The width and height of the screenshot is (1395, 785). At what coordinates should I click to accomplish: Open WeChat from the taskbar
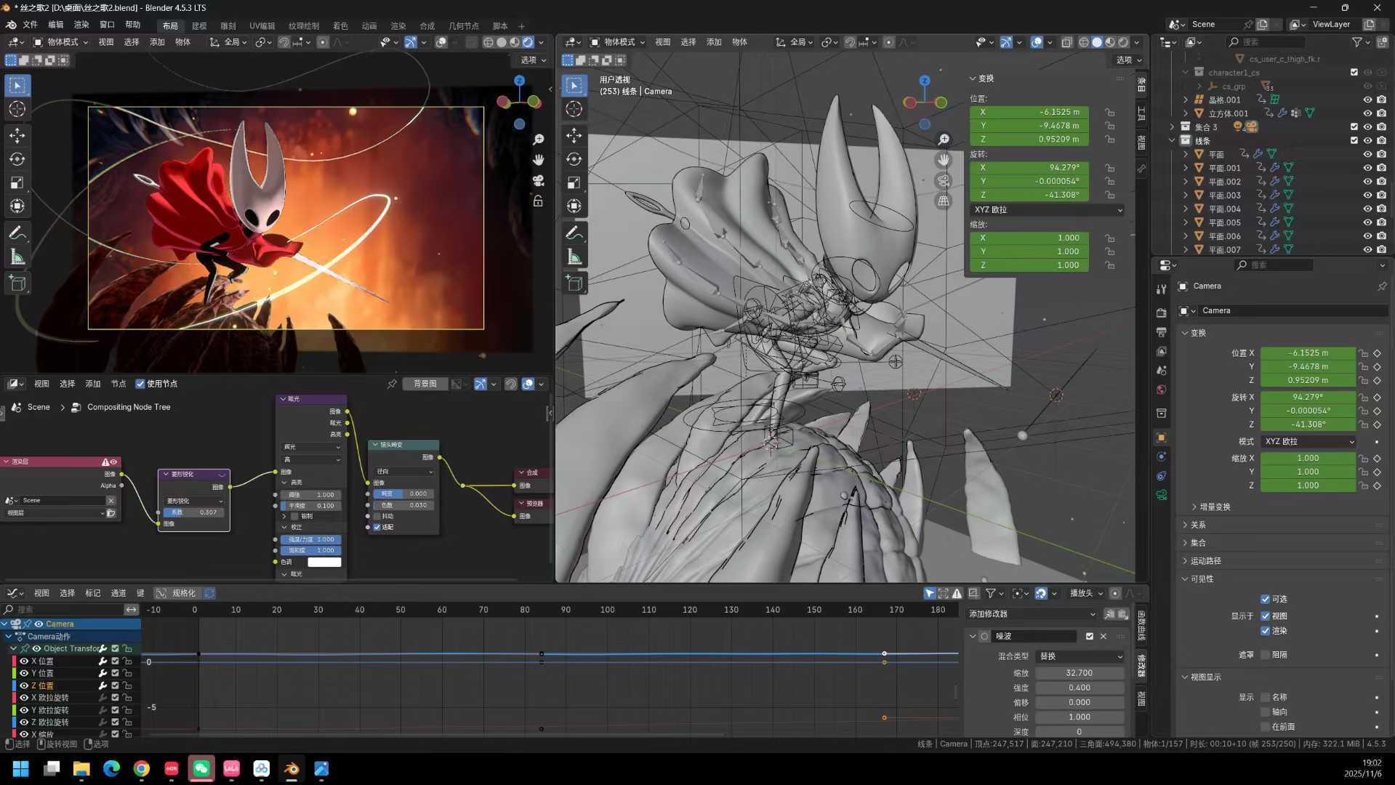[201, 768]
